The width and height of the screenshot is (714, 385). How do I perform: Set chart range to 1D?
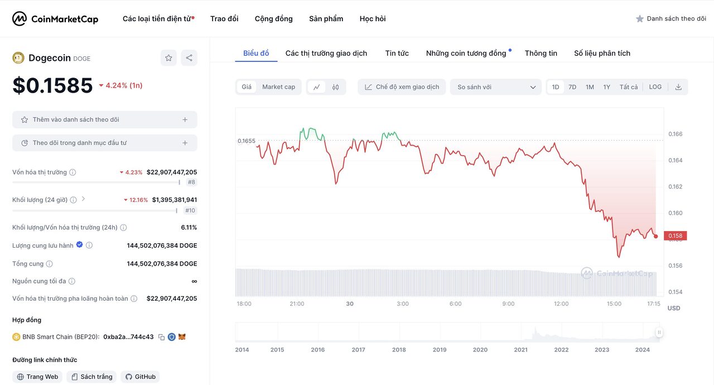coord(556,87)
